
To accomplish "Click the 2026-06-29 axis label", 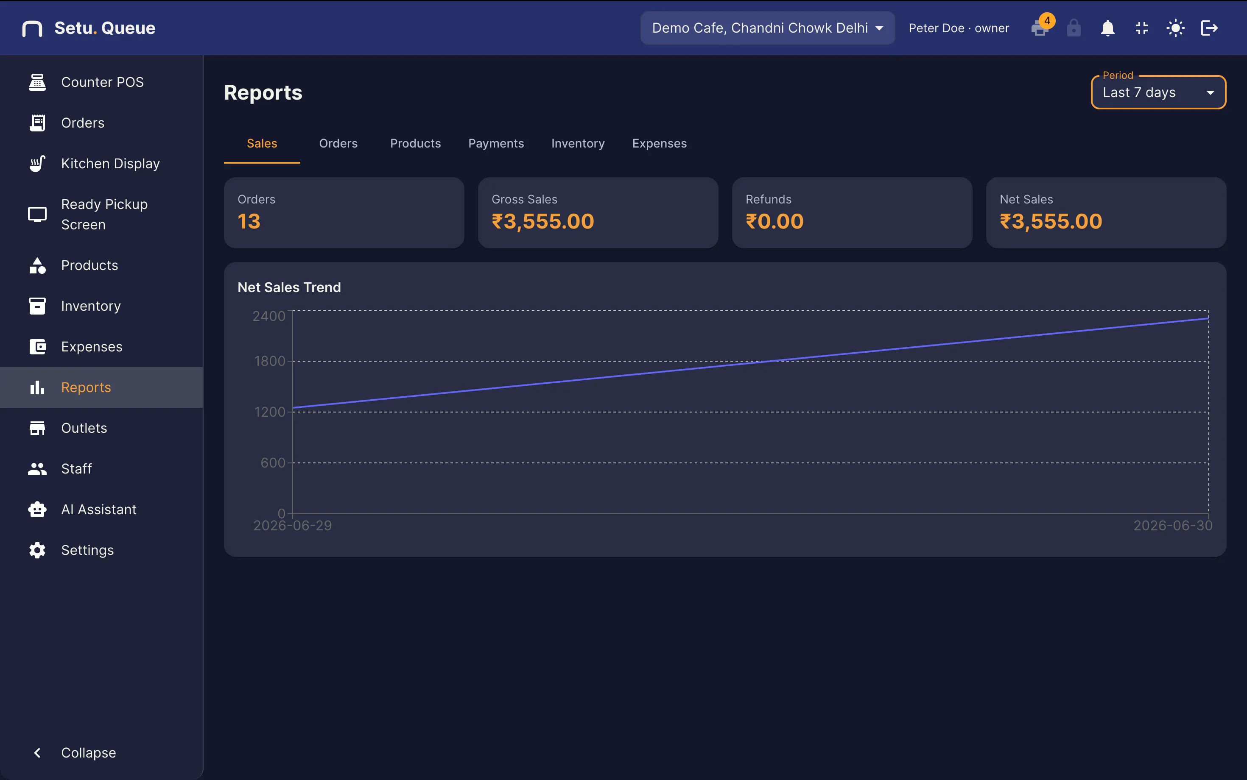I will [293, 526].
